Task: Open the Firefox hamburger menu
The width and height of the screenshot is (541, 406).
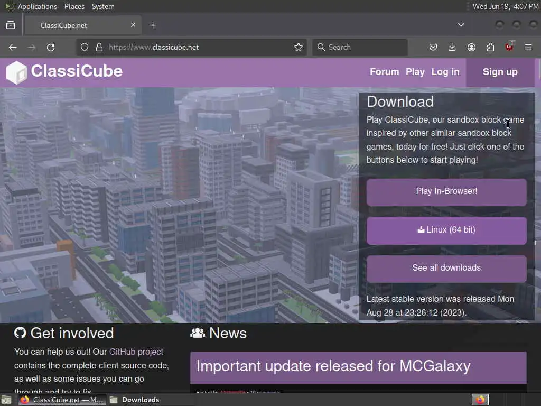Action: [x=528, y=47]
